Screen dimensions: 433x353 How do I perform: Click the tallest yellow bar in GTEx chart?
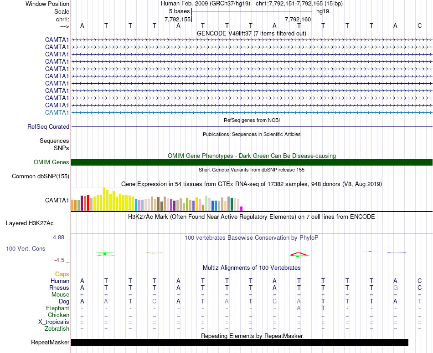click(104, 199)
